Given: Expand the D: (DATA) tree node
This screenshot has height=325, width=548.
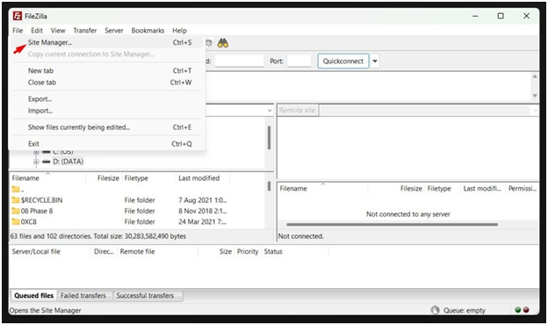Looking at the screenshot, I should pos(36,162).
